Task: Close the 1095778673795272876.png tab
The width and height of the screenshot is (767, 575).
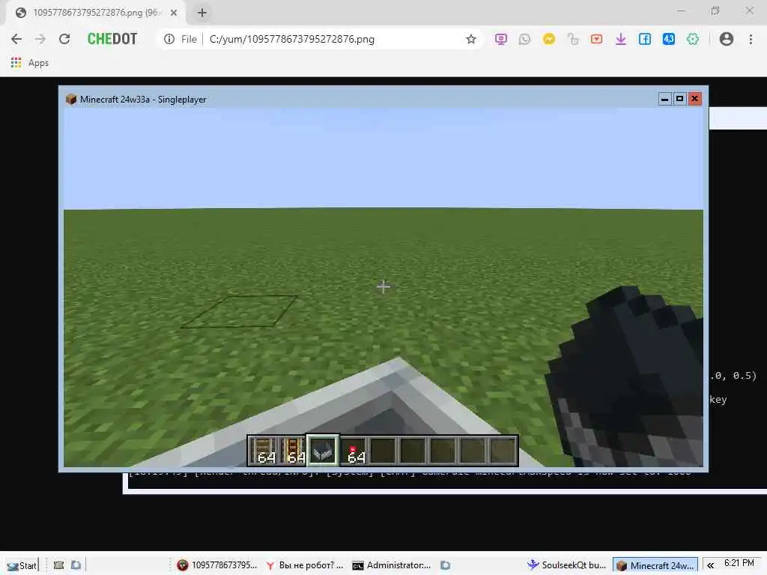Action: (x=174, y=13)
